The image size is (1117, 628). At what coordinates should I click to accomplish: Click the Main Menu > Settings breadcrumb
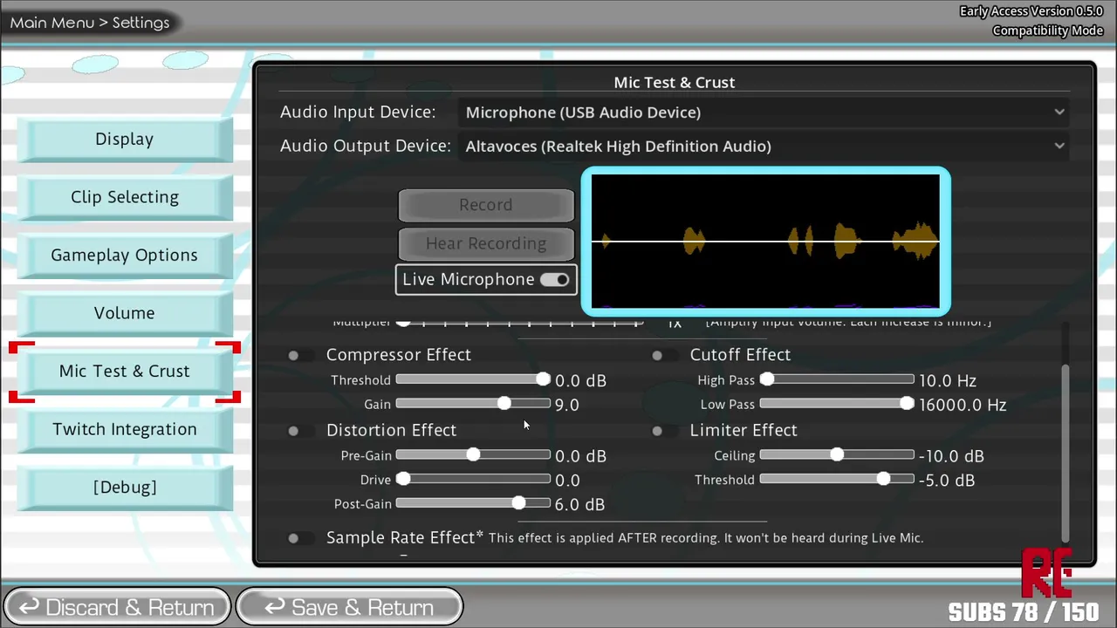[x=90, y=23]
